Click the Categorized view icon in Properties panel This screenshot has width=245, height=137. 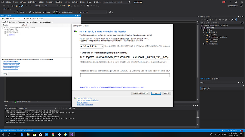pos(202,89)
